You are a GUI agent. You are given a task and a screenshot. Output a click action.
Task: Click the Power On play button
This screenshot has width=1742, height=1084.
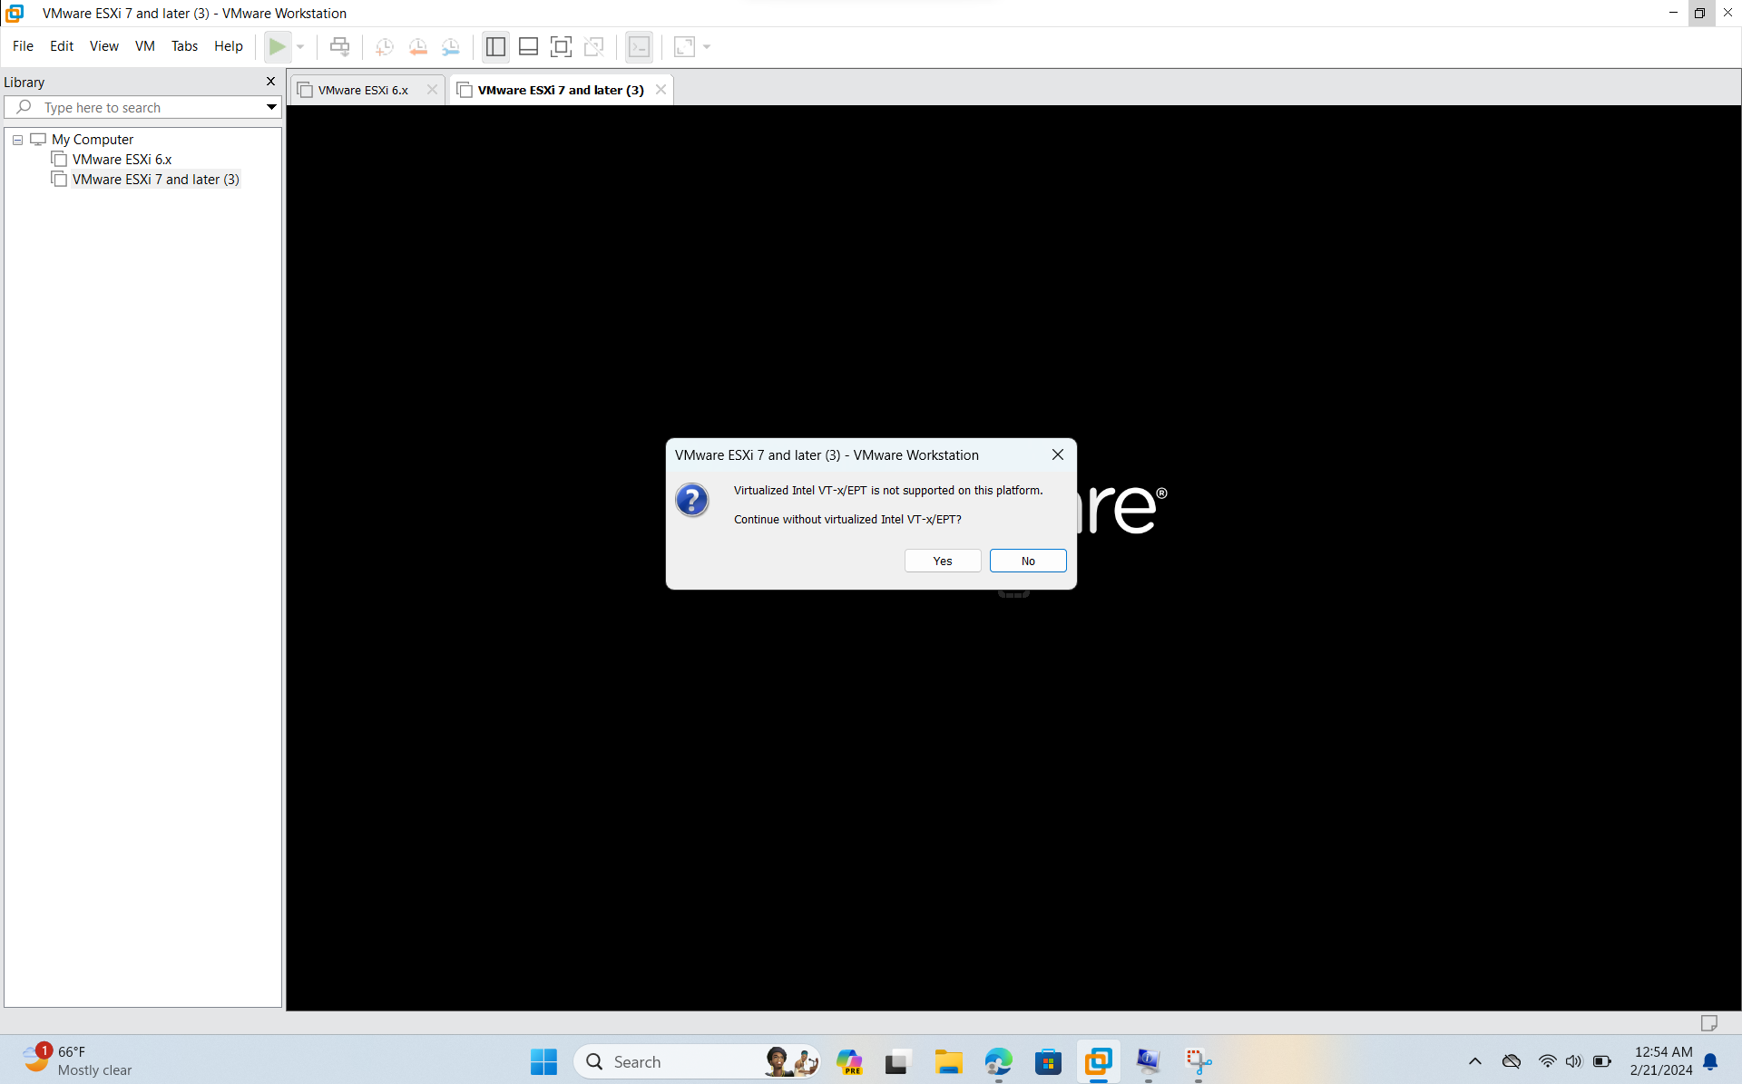(x=278, y=46)
